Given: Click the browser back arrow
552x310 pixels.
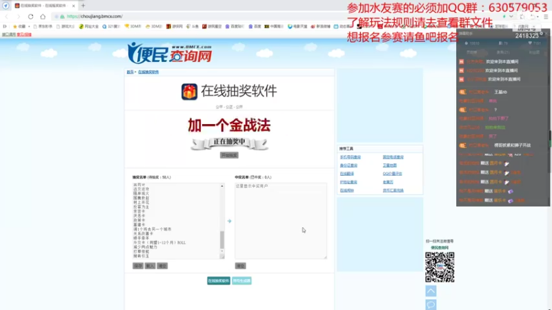Looking at the screenshot, I should (x=7, y=17).
